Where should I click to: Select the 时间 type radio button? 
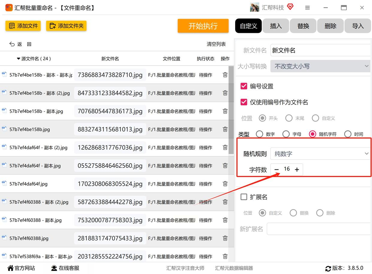[348, 134]
